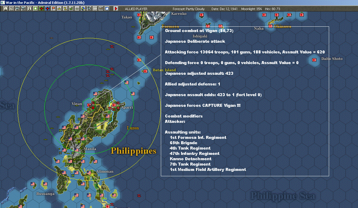This screenshot has height=208, width=358.
Task: Click the Forecast: Partly Cloudy status
Action: pyautogui.click(x=189, y=9)
